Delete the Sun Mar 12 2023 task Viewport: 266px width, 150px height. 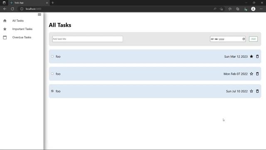click(257, 57)
